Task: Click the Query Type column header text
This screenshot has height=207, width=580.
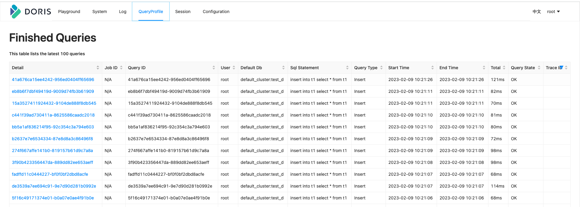Action: (x=366, y=68)
